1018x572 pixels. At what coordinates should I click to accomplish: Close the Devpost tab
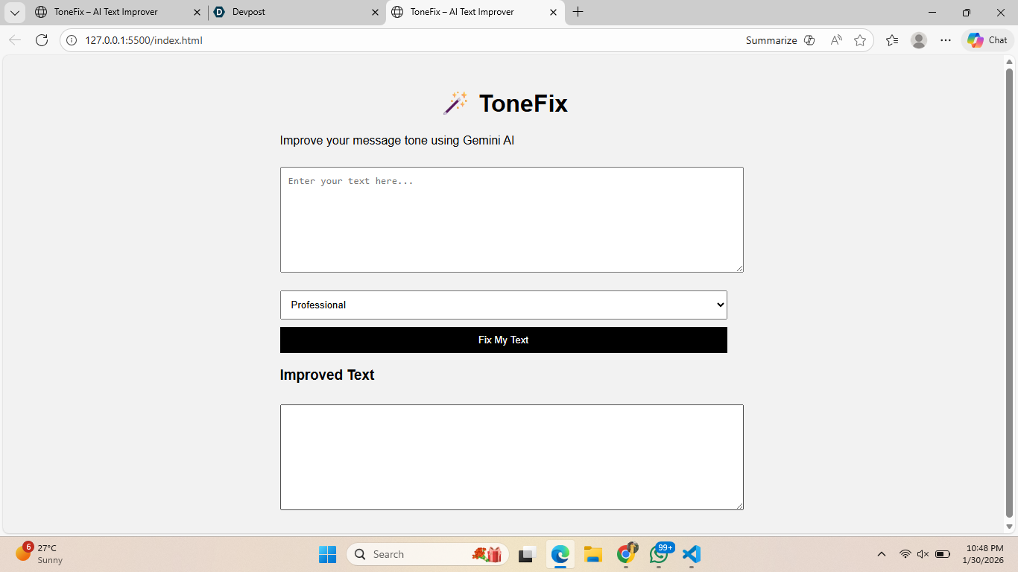coord(374,13)
